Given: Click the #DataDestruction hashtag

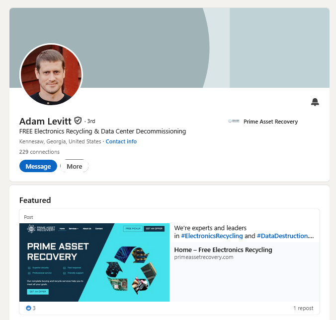Looking at the screenshot, I should tap(282, 236).
